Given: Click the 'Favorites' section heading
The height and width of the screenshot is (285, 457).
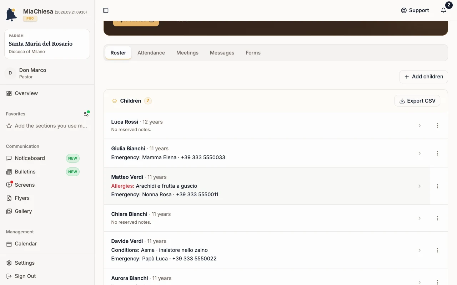Looking at the screenshot, I should [16, 114].
